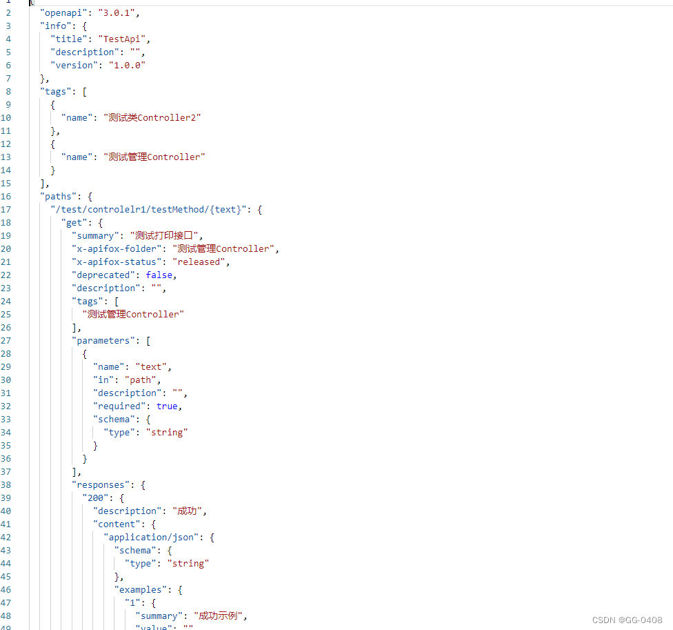Select the 'required' value 'true'
The width and height of the screenshot is (673, 630).
point(167,406)
